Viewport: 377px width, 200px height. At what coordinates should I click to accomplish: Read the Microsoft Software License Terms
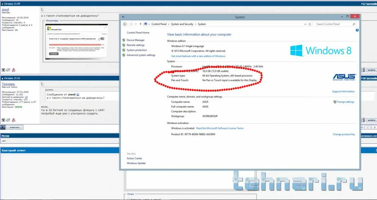220,128
